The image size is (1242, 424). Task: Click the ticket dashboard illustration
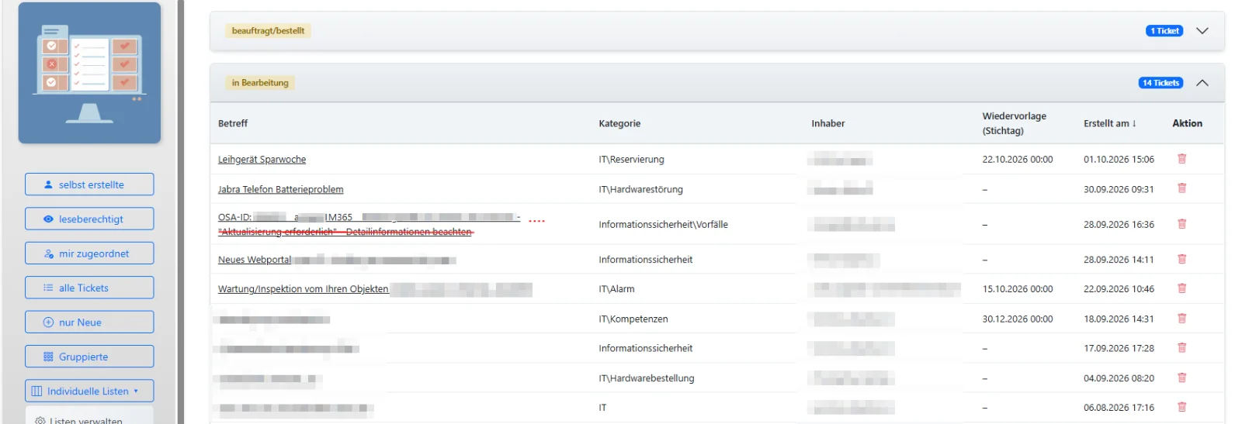coord(89,73)
